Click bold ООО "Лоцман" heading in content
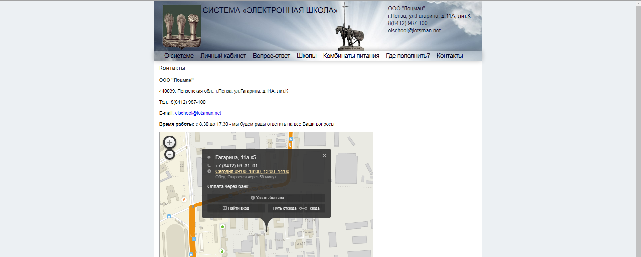The height and width of the screenshot is (257, 641). click(176, 80)
